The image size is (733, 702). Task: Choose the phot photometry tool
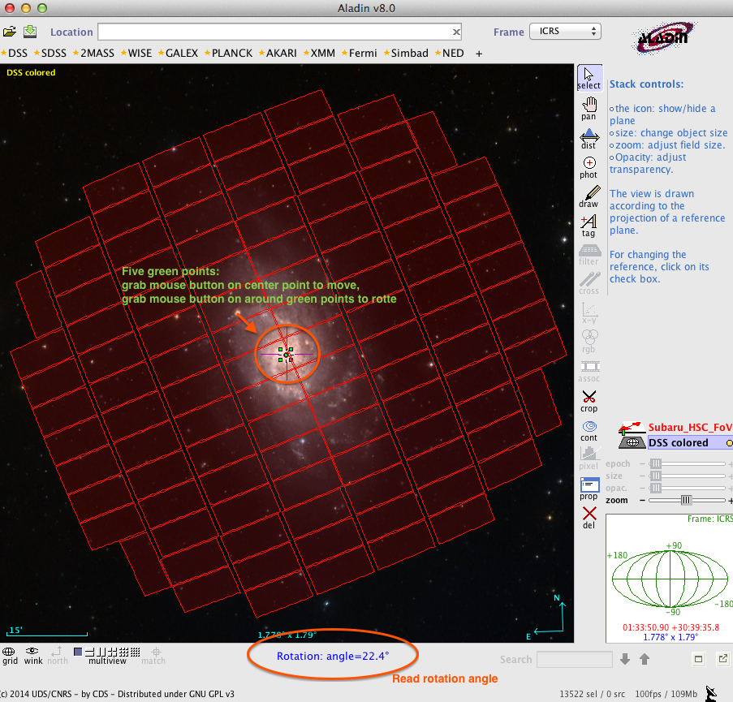(589, 167)
